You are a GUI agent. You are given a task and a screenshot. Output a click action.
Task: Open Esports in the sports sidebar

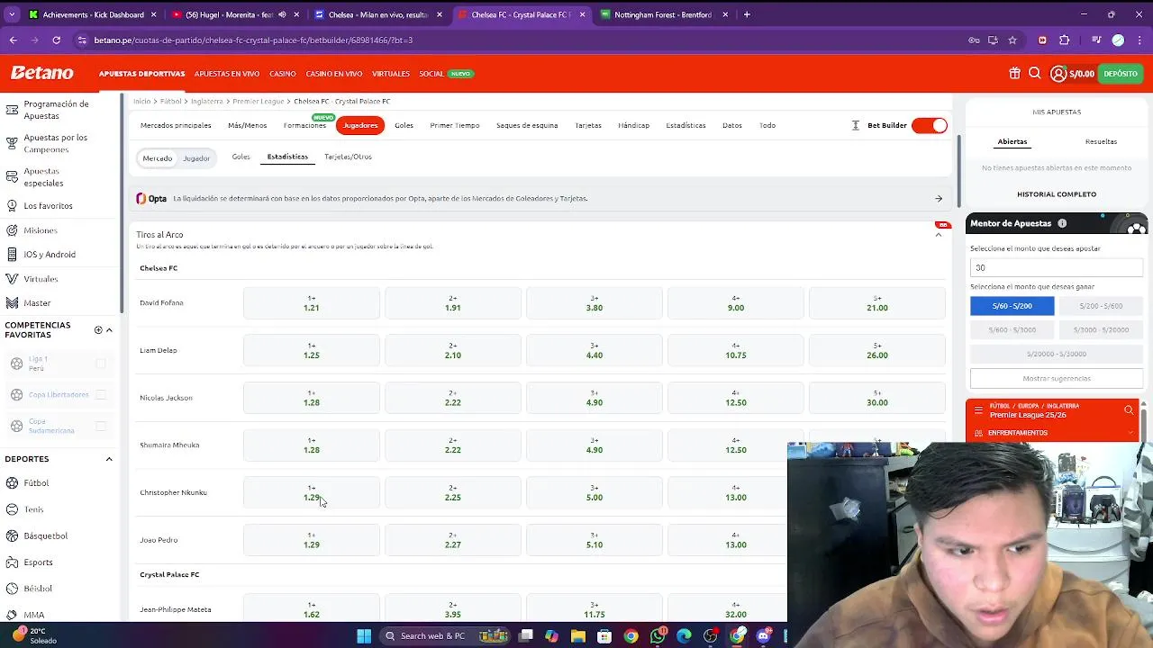(x=38, y=562)
